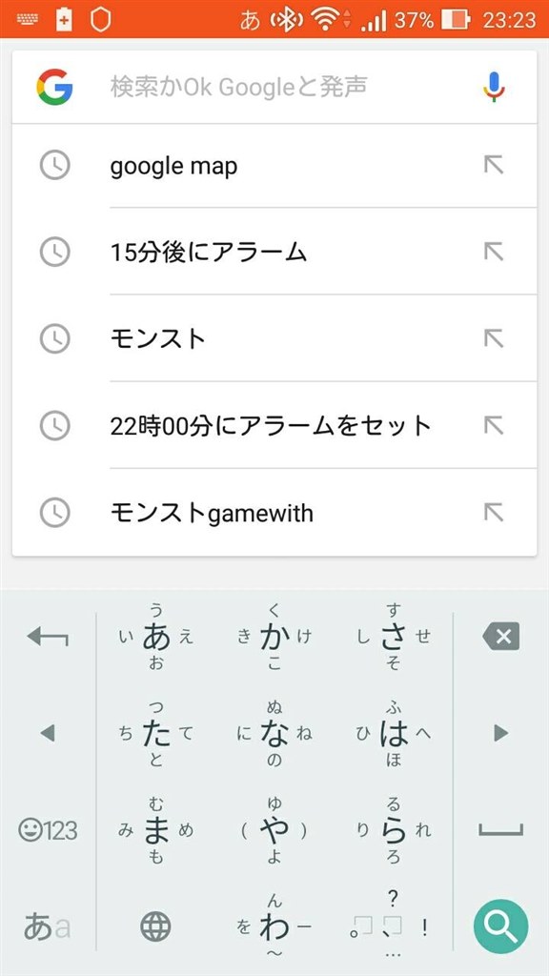Select the 22時00分にアラームをセット history entry
Image resolution: width=549 pixels, height=976 pixels.
pyautogui.click(x=274, y=425)
